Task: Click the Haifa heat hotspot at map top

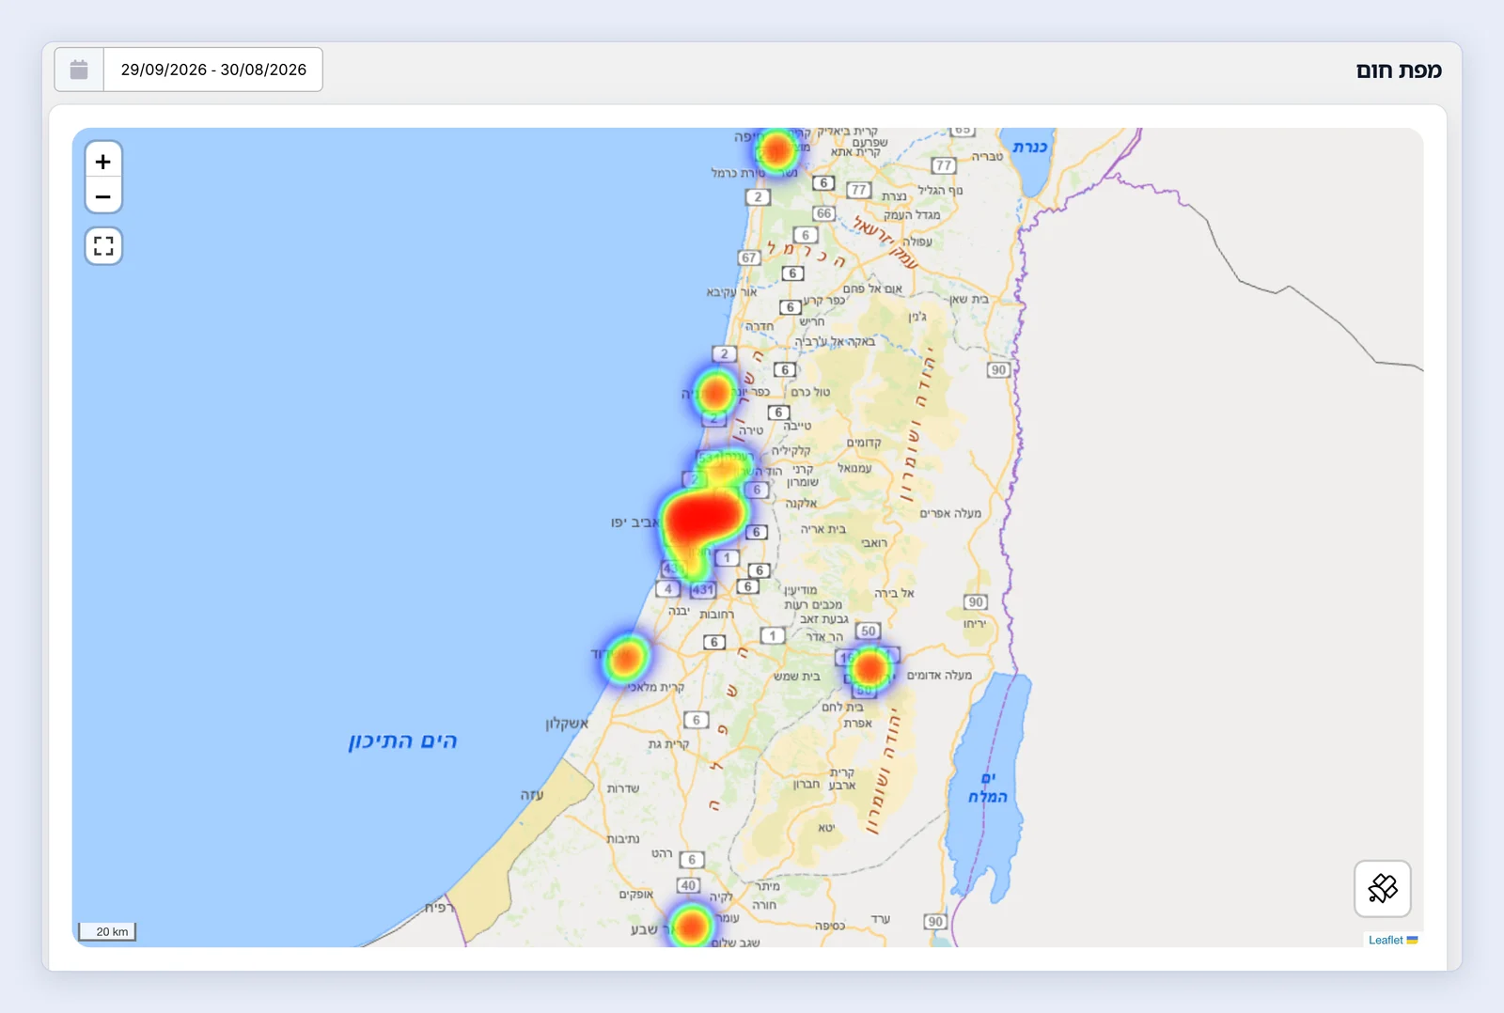Action: 777,149
